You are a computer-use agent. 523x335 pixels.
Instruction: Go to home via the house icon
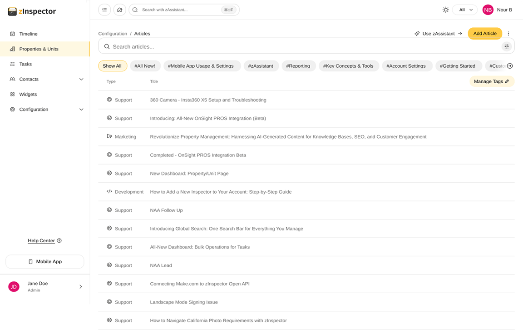click(120, 10)
